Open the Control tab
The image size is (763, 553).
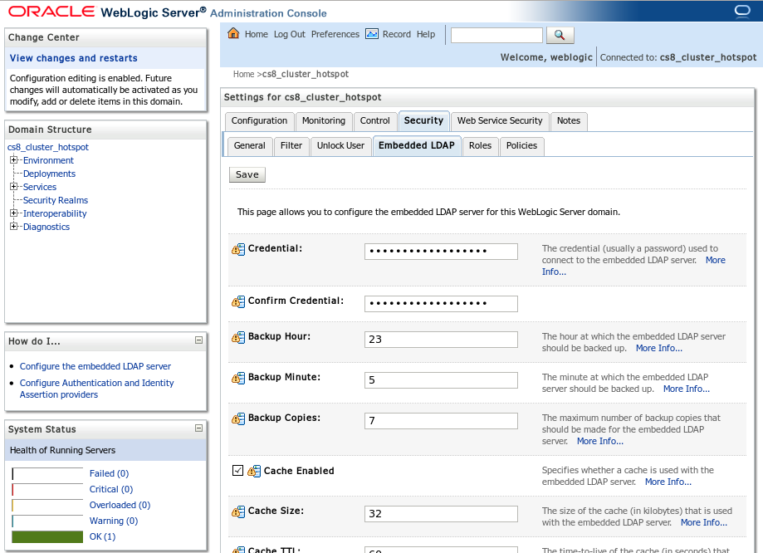pos(374,121)
